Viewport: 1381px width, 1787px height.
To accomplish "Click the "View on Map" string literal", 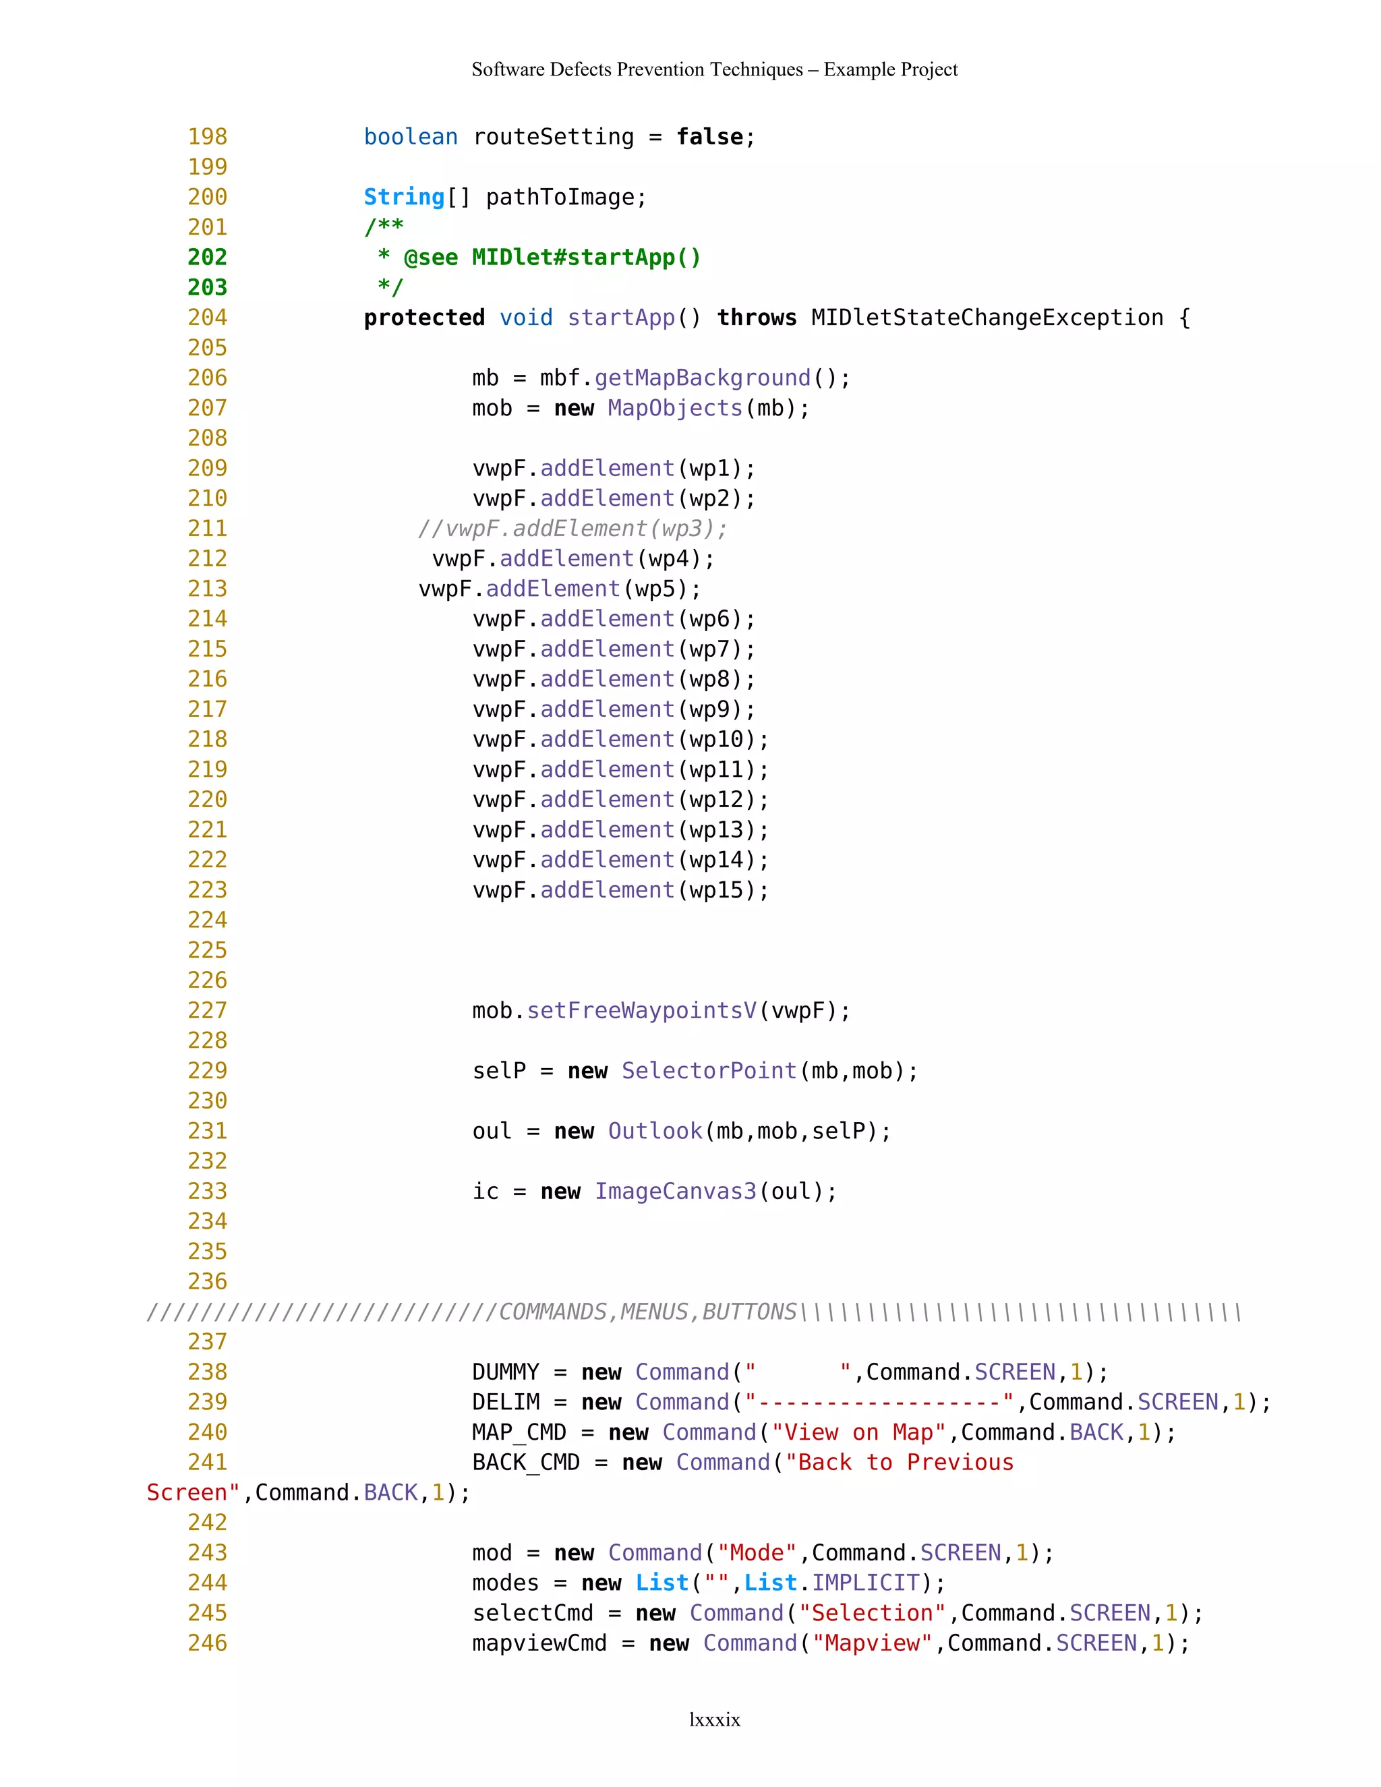I will click(x=858, y=1433).
